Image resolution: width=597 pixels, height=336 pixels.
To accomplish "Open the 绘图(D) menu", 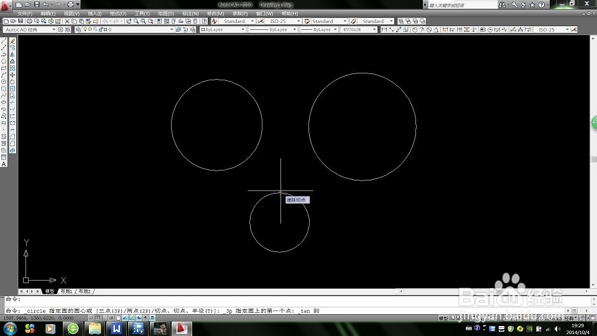I will coord(166,13).
